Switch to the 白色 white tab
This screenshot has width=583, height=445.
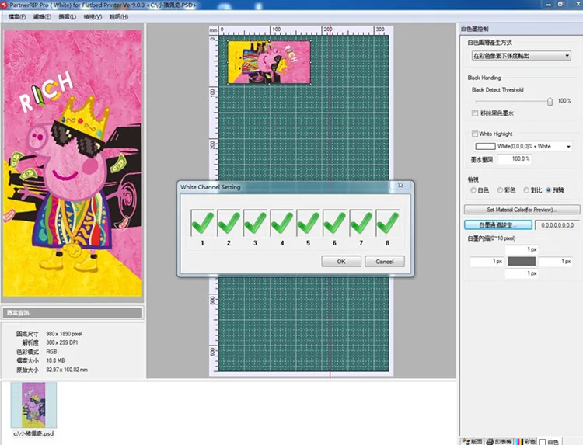click(x=550, y=441)
